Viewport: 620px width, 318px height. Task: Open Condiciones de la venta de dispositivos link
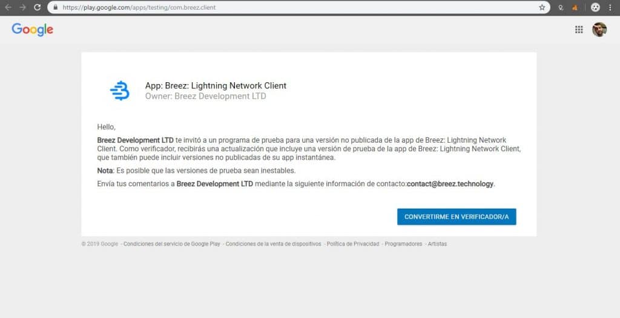click(x=273, y=244)
